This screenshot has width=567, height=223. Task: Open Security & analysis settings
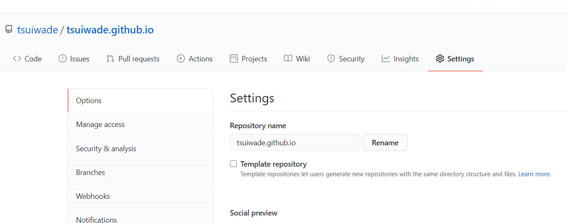coord(140,148)
